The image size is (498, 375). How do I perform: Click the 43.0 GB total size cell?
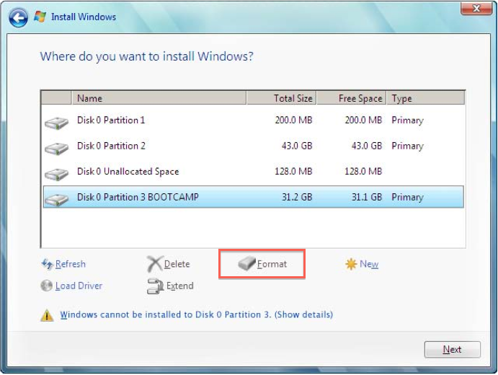coord(297,146)
